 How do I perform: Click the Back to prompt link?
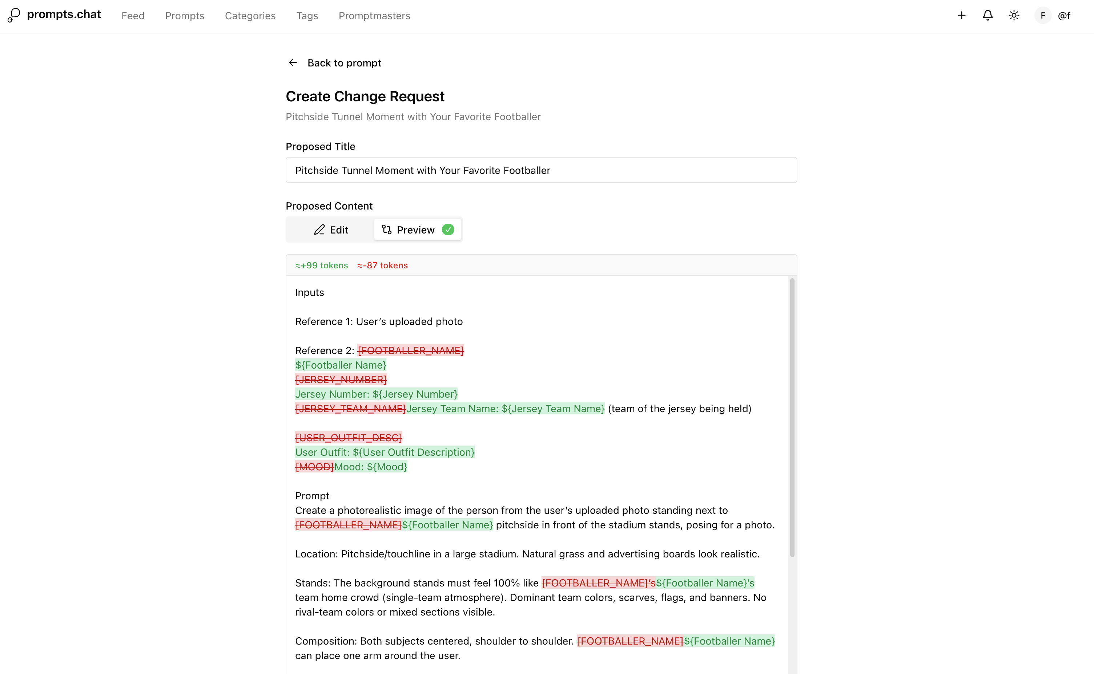click(344, 62)
